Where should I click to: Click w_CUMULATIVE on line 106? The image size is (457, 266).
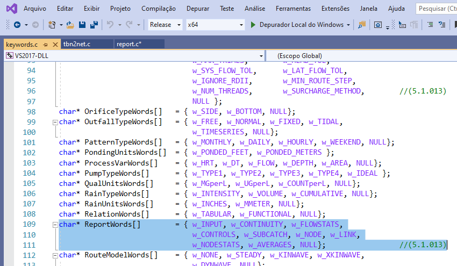point(317,194)
